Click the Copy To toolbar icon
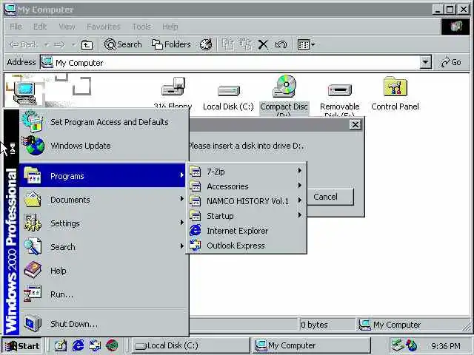The image size is (474, 355). tap(246, 44)
